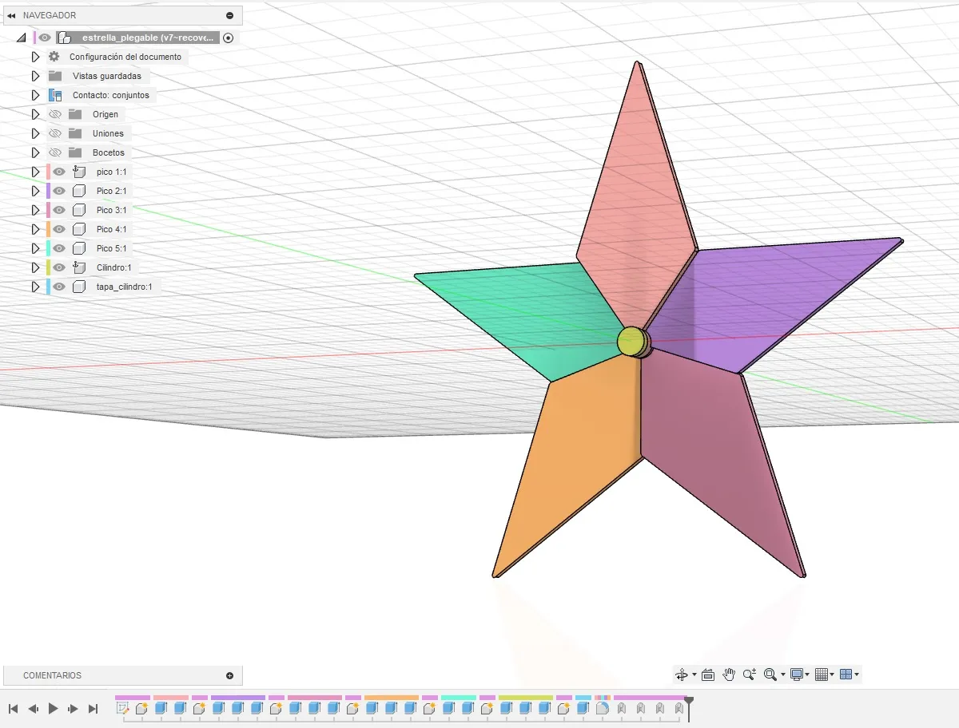This screenshot has height=728, width=959.
Task: Click the estrella_plegable root component icon
Action: [x=65, y=38]
